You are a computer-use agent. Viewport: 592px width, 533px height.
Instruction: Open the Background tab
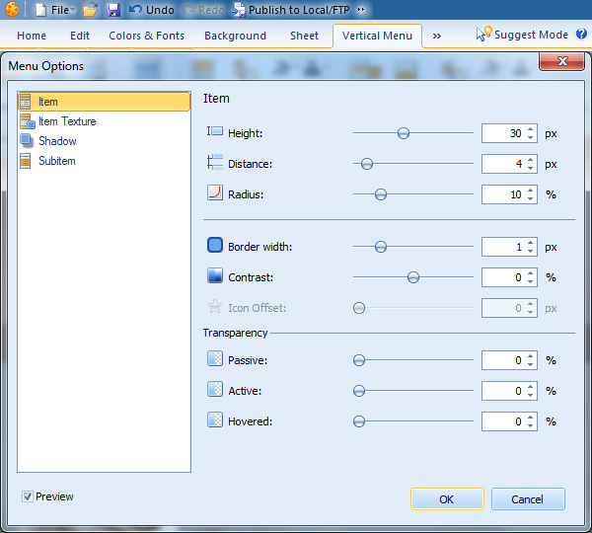pyautogui.click(x=235, y=36)
